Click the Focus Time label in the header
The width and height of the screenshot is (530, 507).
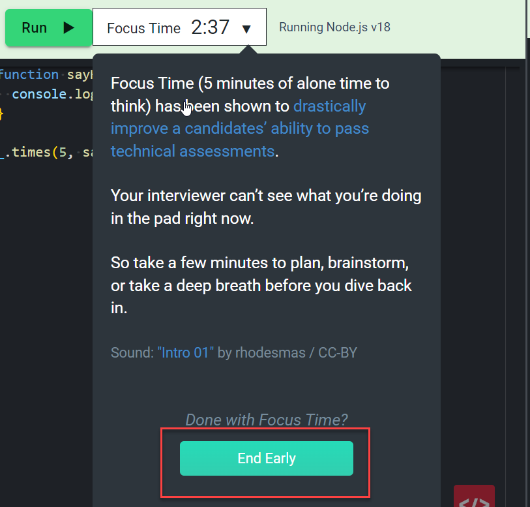tap(143, 28)
